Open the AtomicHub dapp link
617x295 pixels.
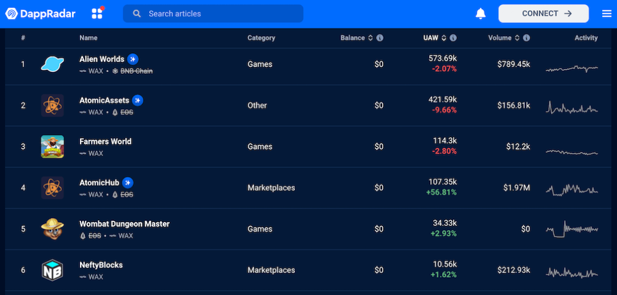coord(99,183)
